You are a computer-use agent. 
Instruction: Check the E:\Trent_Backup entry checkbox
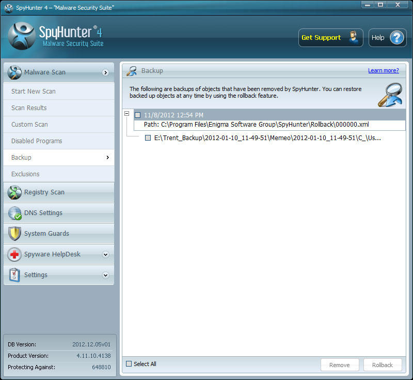click(148, 138)
